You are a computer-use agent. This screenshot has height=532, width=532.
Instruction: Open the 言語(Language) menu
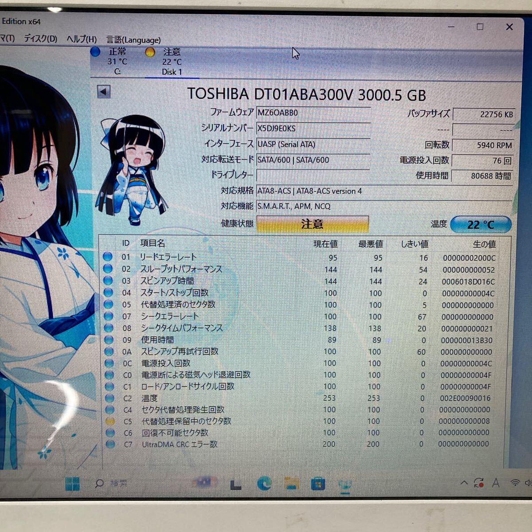(133, 40)
